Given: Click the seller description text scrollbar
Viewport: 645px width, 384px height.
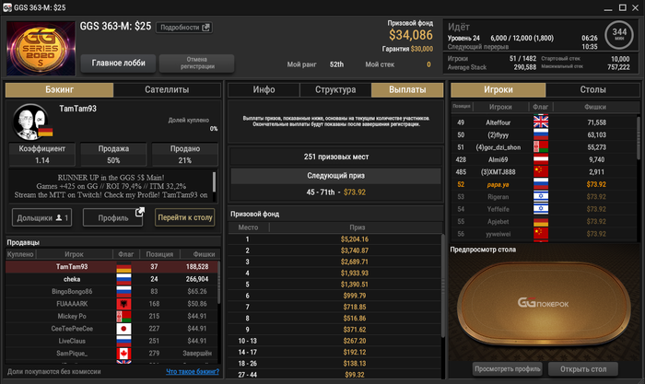Looking at the screenshot, I should [x=214, y=182].
